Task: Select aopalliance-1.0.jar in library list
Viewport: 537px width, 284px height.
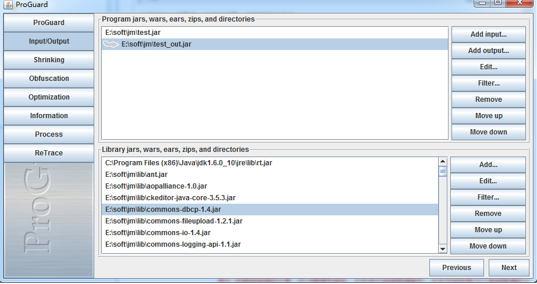Action: click(x=270, y=186)
